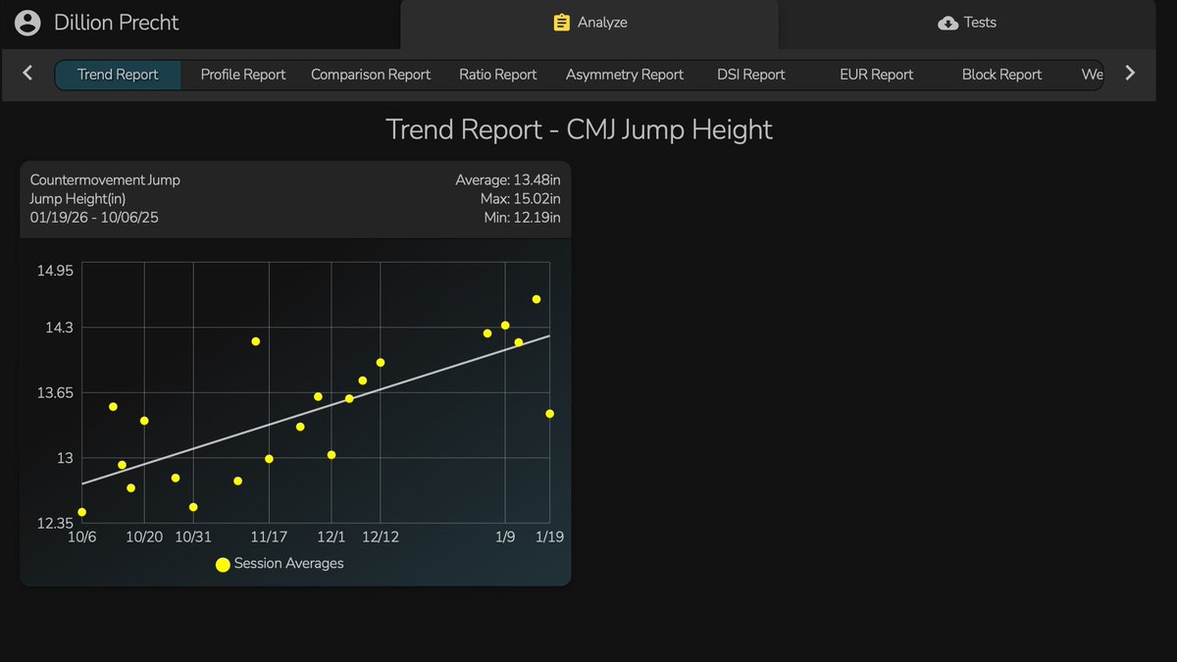
Task: Click the Dillion Precht athlete name
Action: 117,23
